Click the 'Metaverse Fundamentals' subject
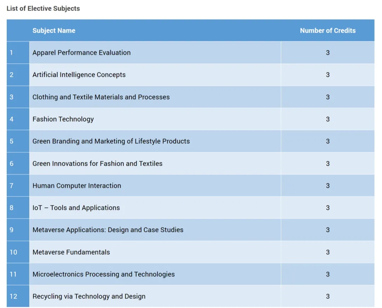382x308 pixels. tap(71, 252)
